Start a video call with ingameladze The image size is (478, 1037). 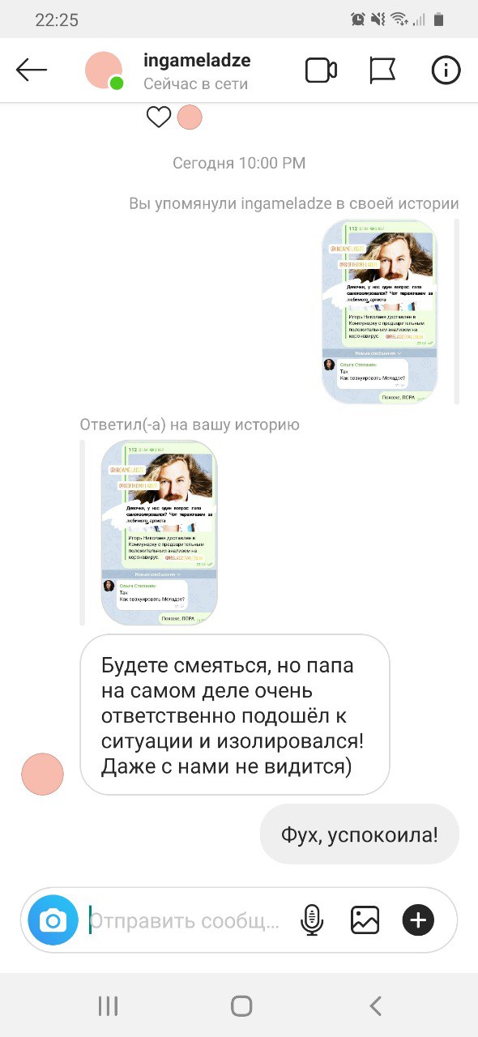coord(321,70)
